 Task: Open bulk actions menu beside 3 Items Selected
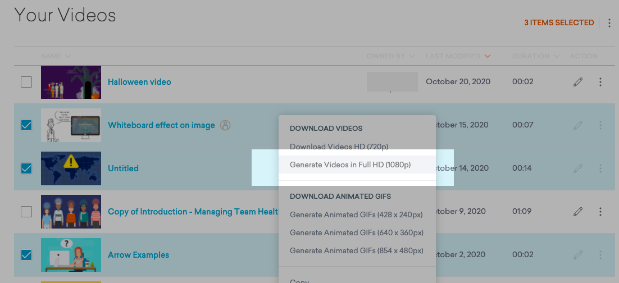(609, 23)
